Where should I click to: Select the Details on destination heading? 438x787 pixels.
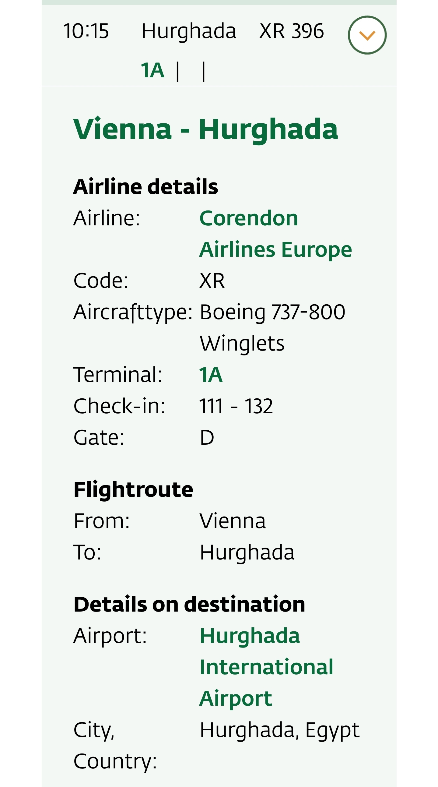click(x=189, y=604)
